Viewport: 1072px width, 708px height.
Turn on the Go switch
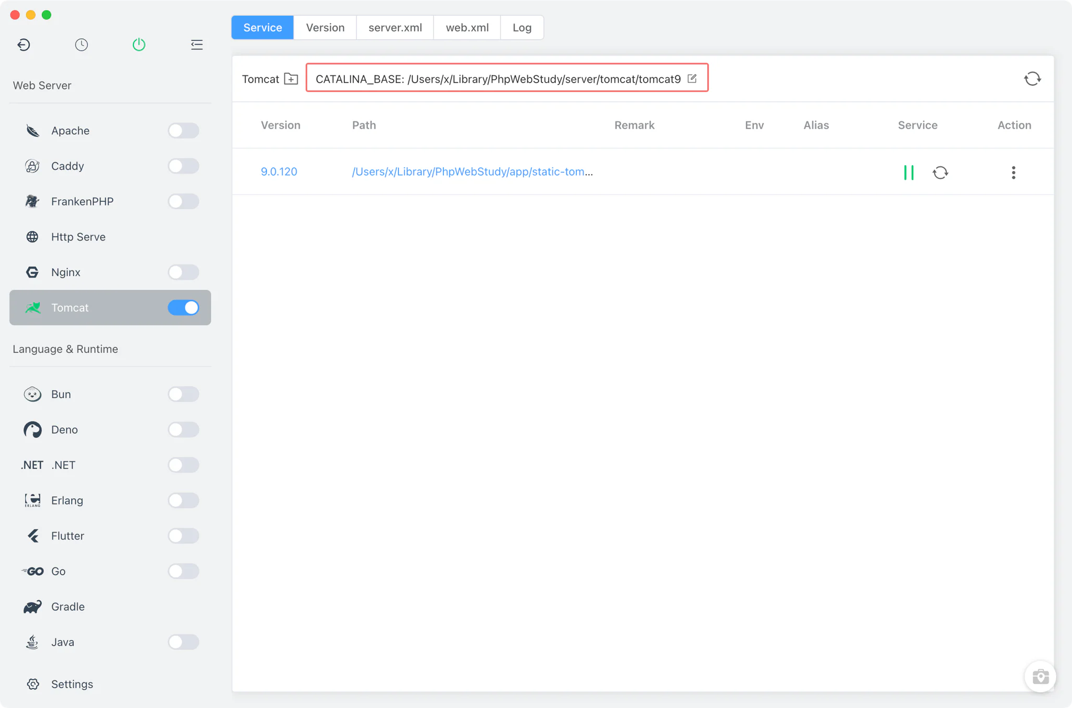click(x=183, y=571)
